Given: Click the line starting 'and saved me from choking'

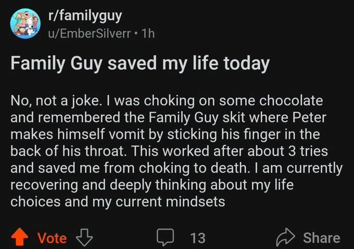Looking at the screenshot, I should (x=176, y=168).
